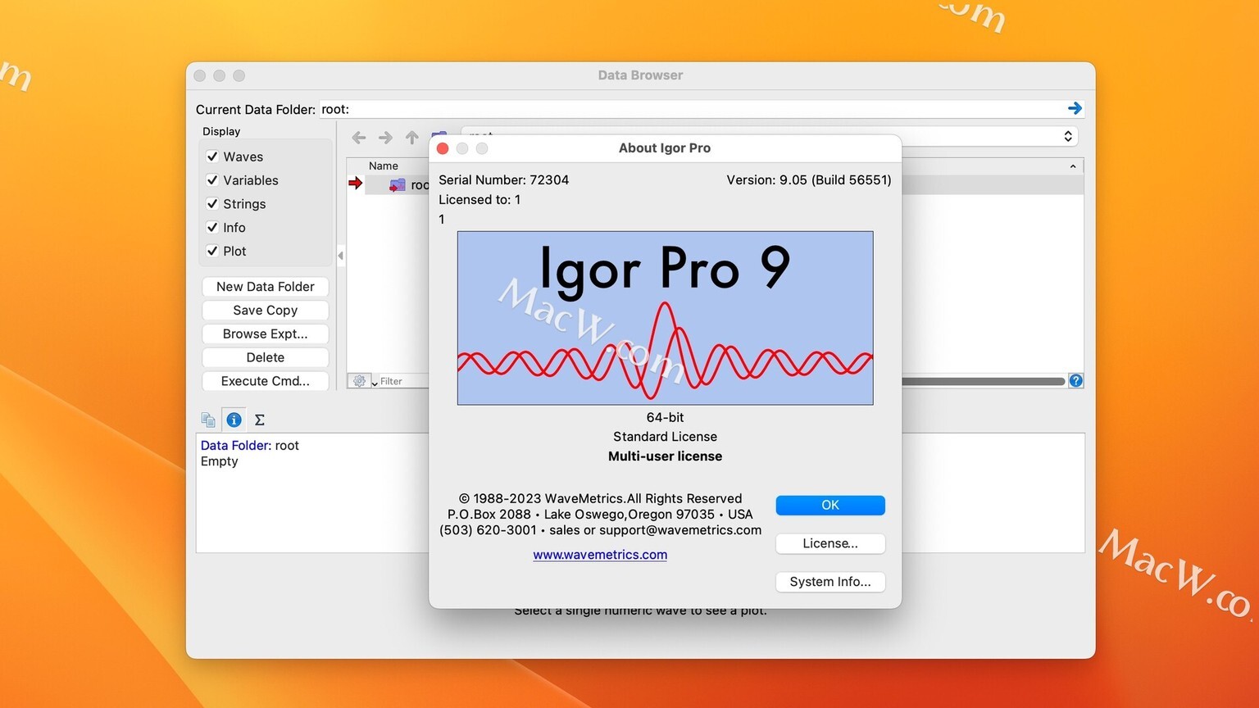Click Execute Cmd... button

pyautogui.click(x=266, y=381)
